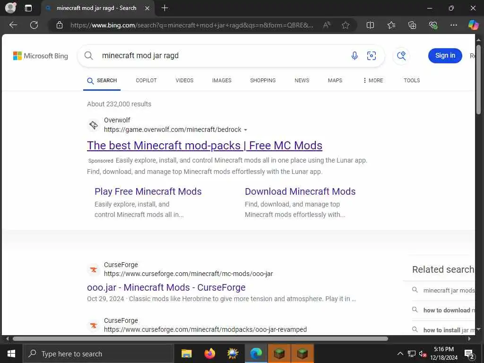Open the Copilot sidebar
Viewport: 484px width, 363px height.
(x=473, y=25)
